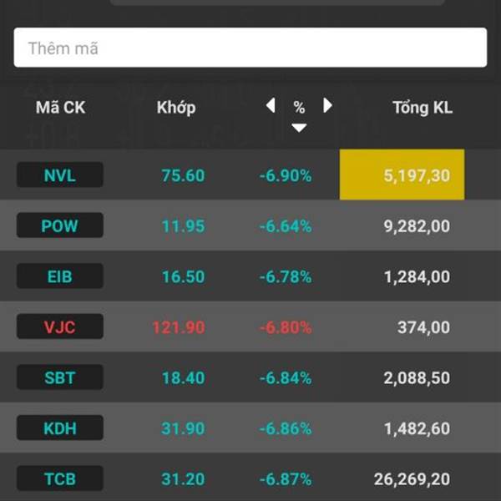
Task: Open the KDH stock symbol badge
Action: click(x=60, y=428)
